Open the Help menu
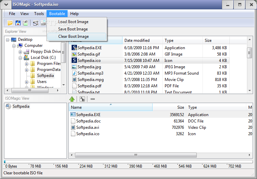 [74, 14]
